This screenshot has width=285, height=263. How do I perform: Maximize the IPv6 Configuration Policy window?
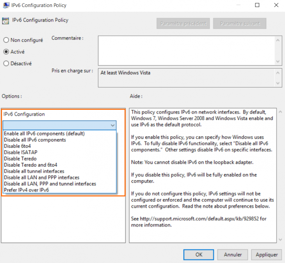257,5
